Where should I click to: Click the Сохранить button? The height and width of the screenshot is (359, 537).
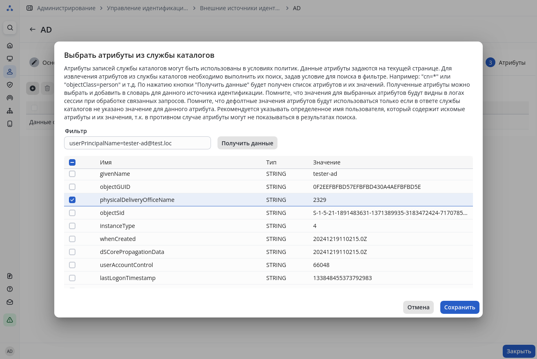pos(459,307)
